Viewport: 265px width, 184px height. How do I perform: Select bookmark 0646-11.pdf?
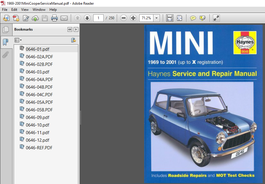click(x=38, y=133)
